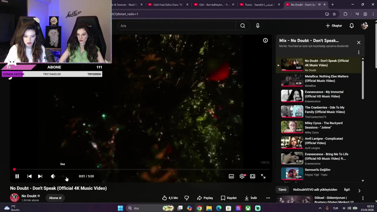Open the Chrome profile icon
Viewport: 377px width, 212px height.
pyautogui.click(x=365, y=14)
